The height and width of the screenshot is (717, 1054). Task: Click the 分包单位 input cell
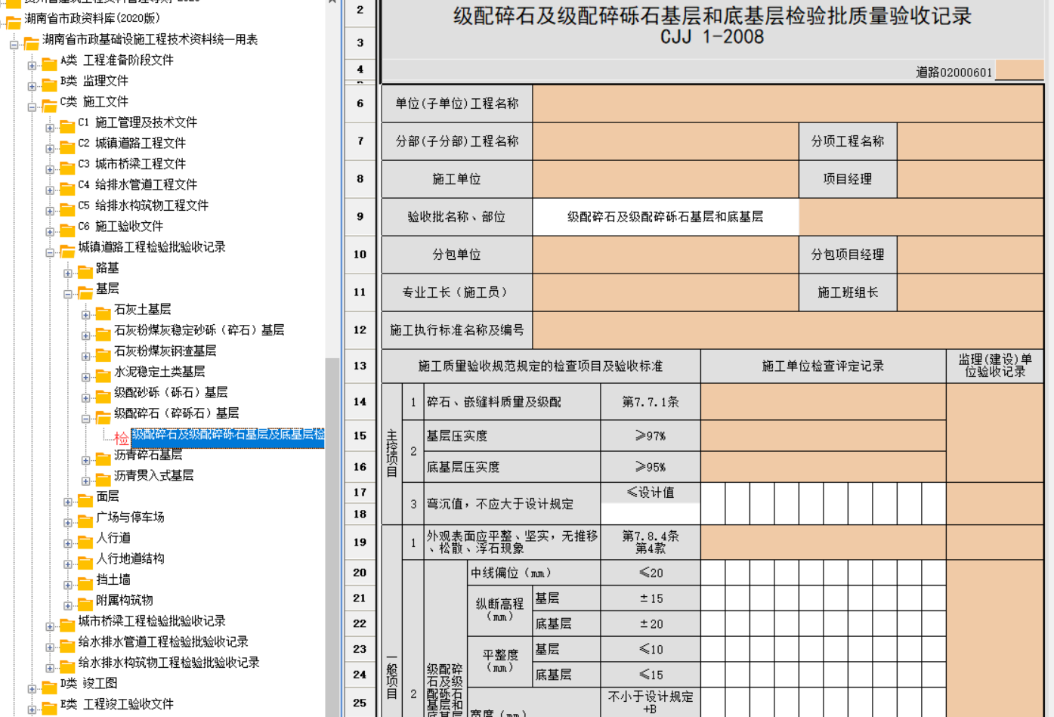(x=666, y=255)
